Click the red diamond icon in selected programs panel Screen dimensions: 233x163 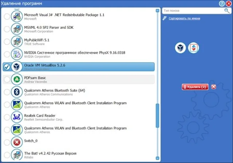click(193, 48)
